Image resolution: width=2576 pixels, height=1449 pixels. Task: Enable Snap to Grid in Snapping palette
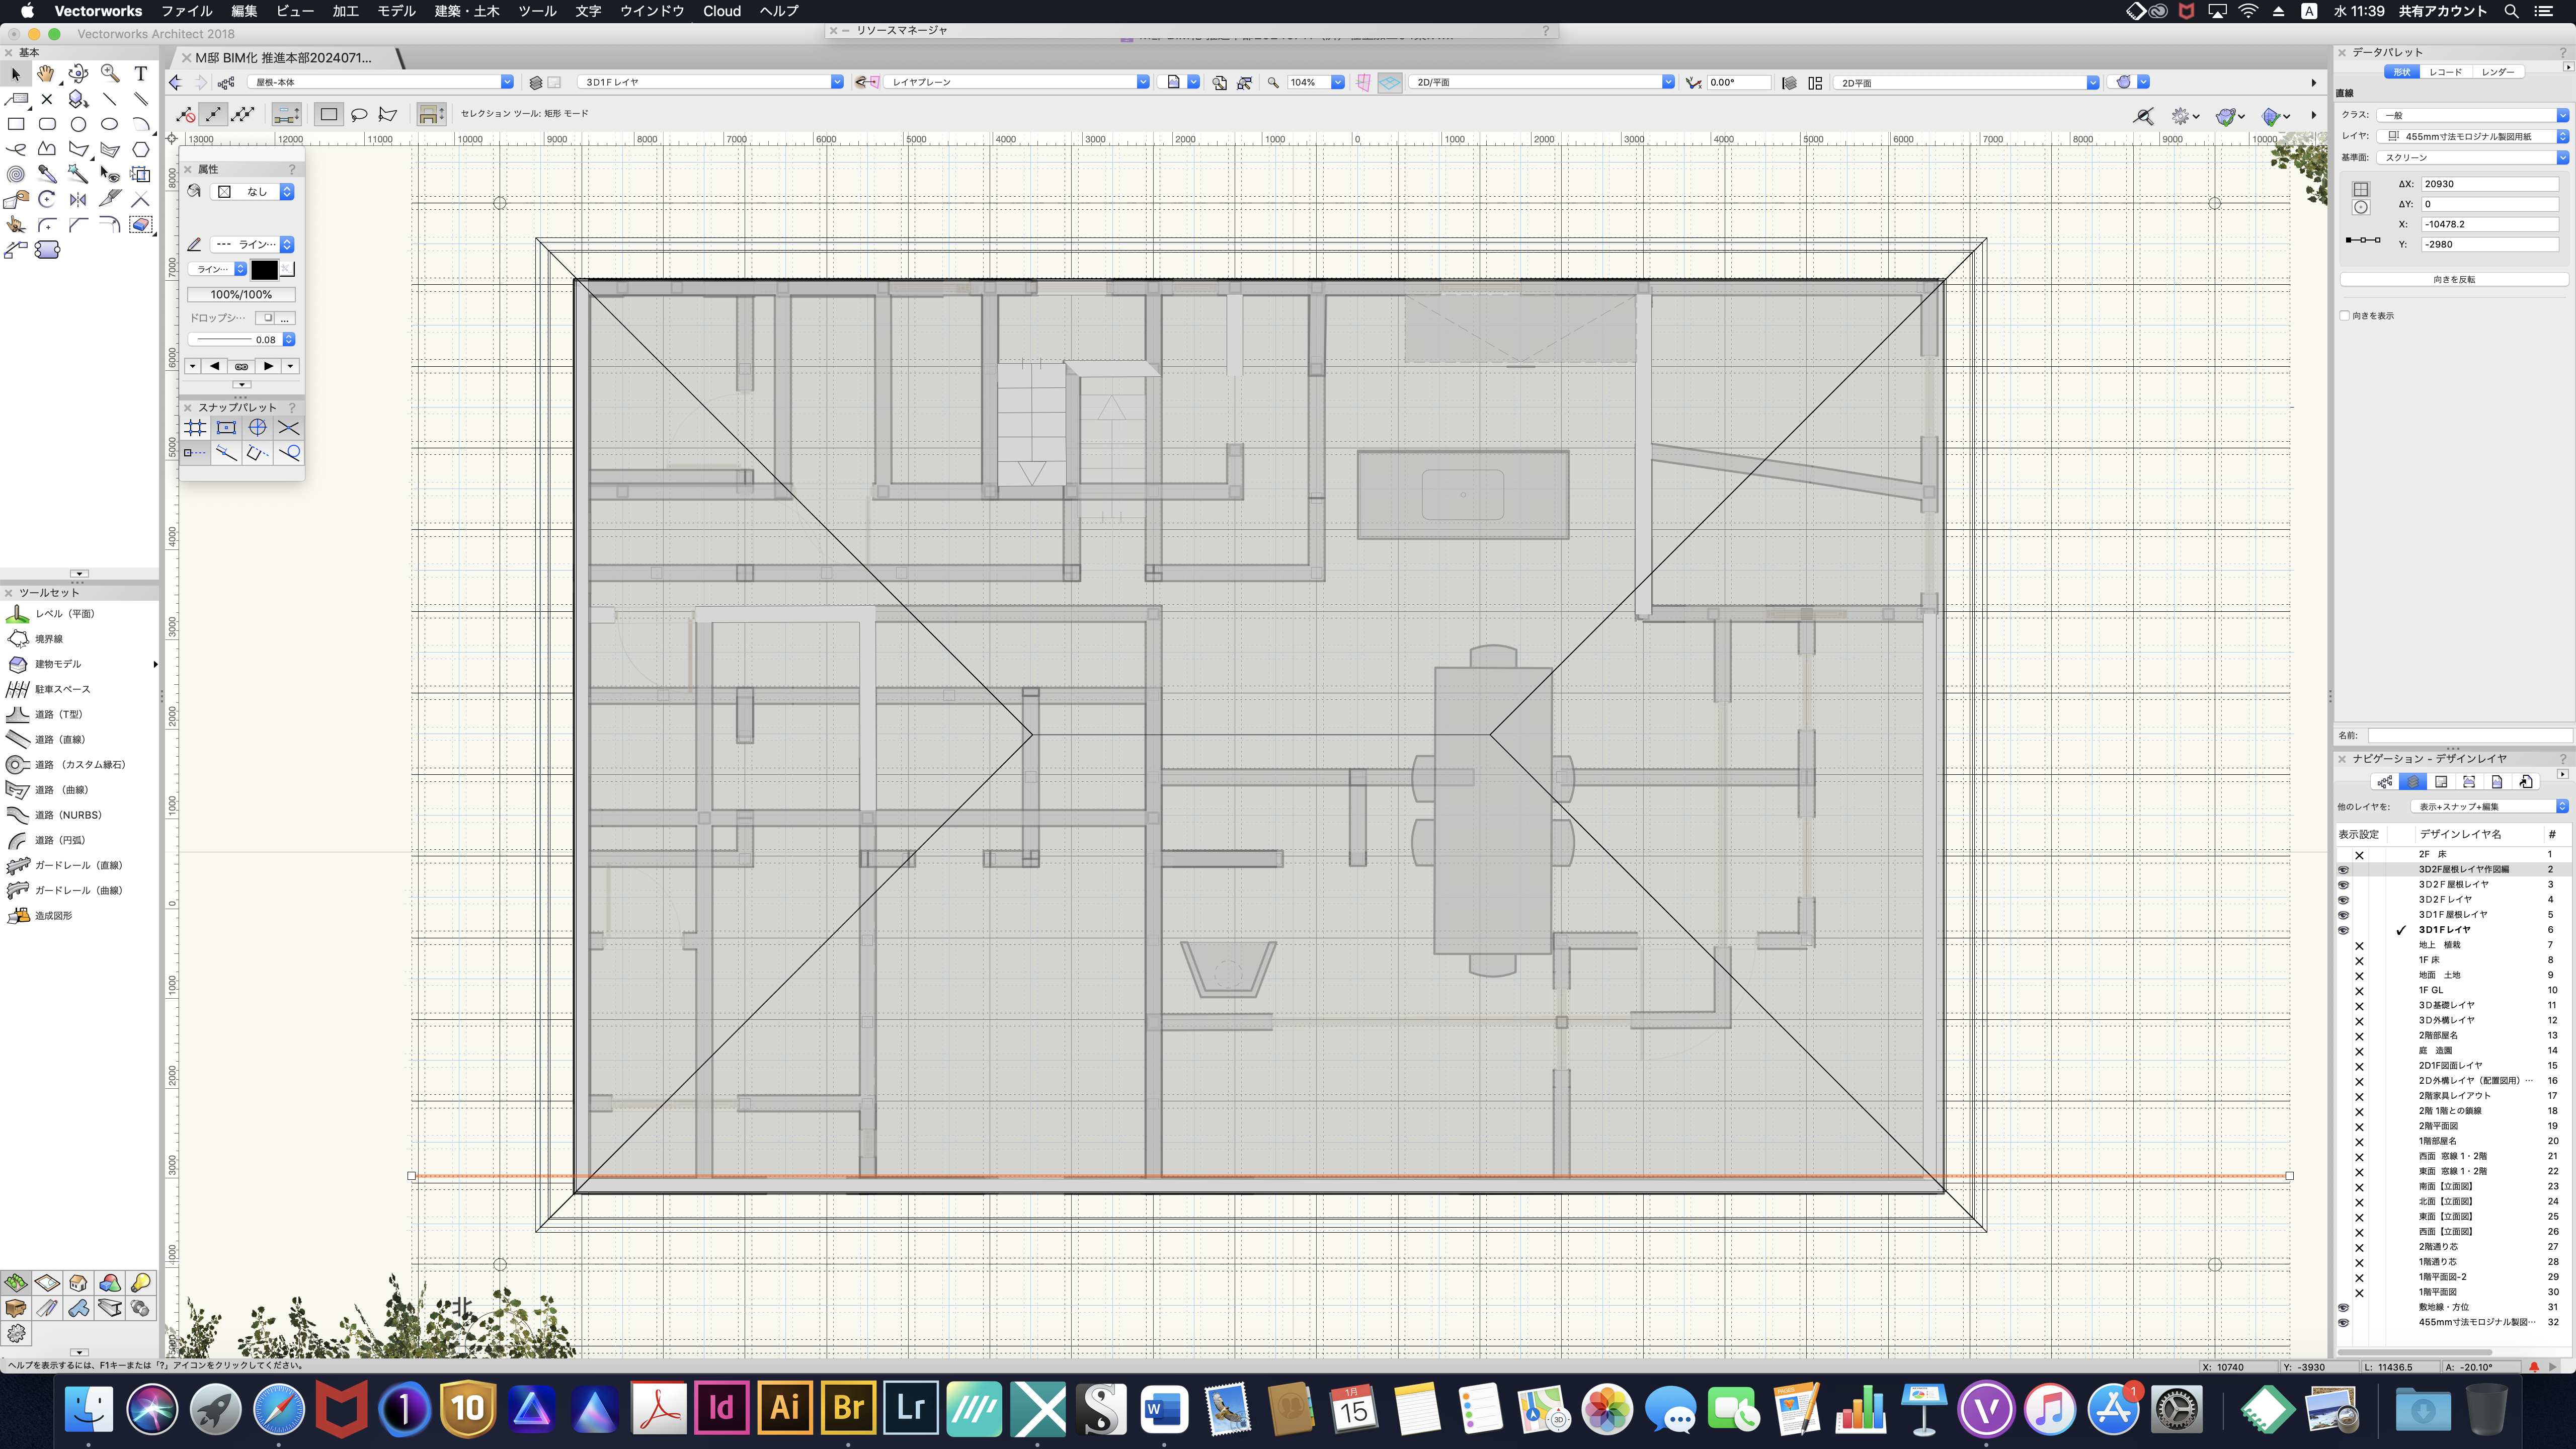(195, 428)
